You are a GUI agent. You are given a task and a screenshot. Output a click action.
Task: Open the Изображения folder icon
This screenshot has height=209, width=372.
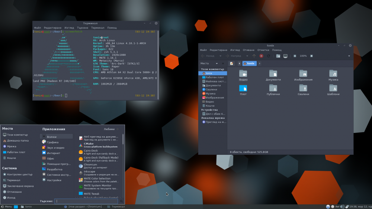pyautogui.click(x=303, y=74)
